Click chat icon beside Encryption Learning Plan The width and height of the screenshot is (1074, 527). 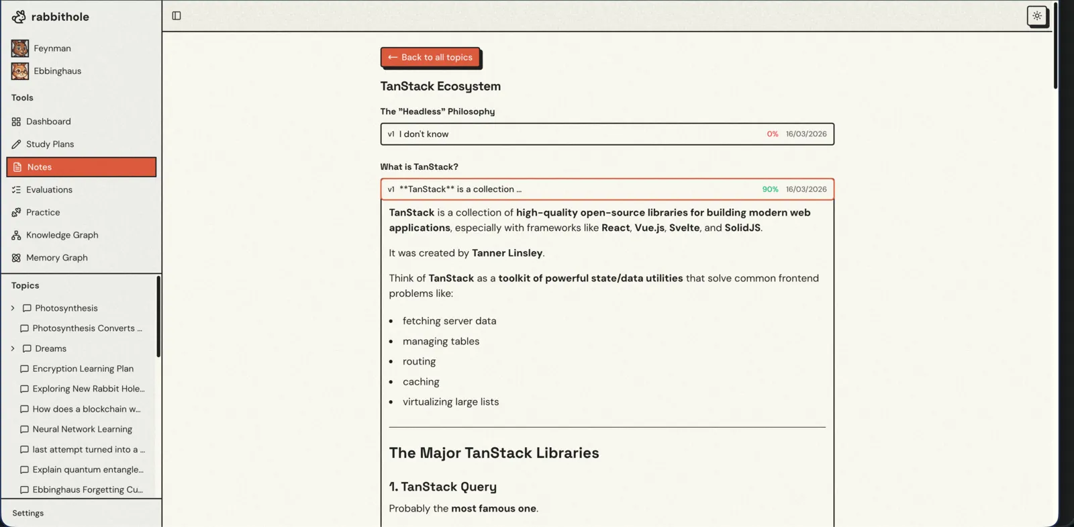[x=24, y=369]
